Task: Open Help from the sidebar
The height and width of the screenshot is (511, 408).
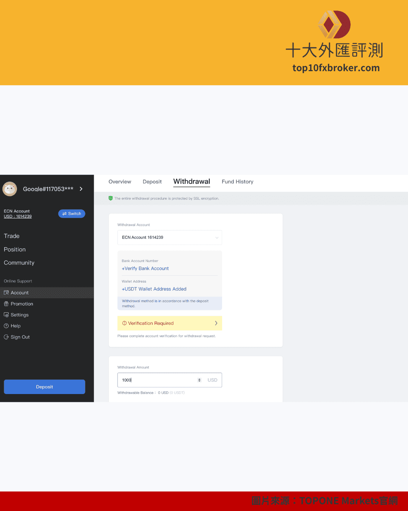Action: pyautogui.click(x=15, y=326)
